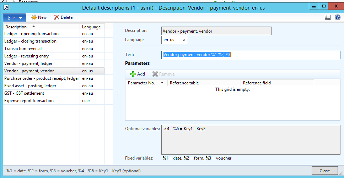Click the Reference table column header

204,83
